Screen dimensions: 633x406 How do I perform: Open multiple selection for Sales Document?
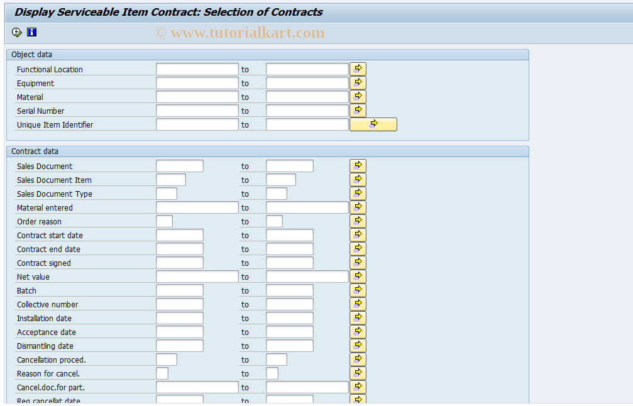pyautogui.click(x=357, y=165)
